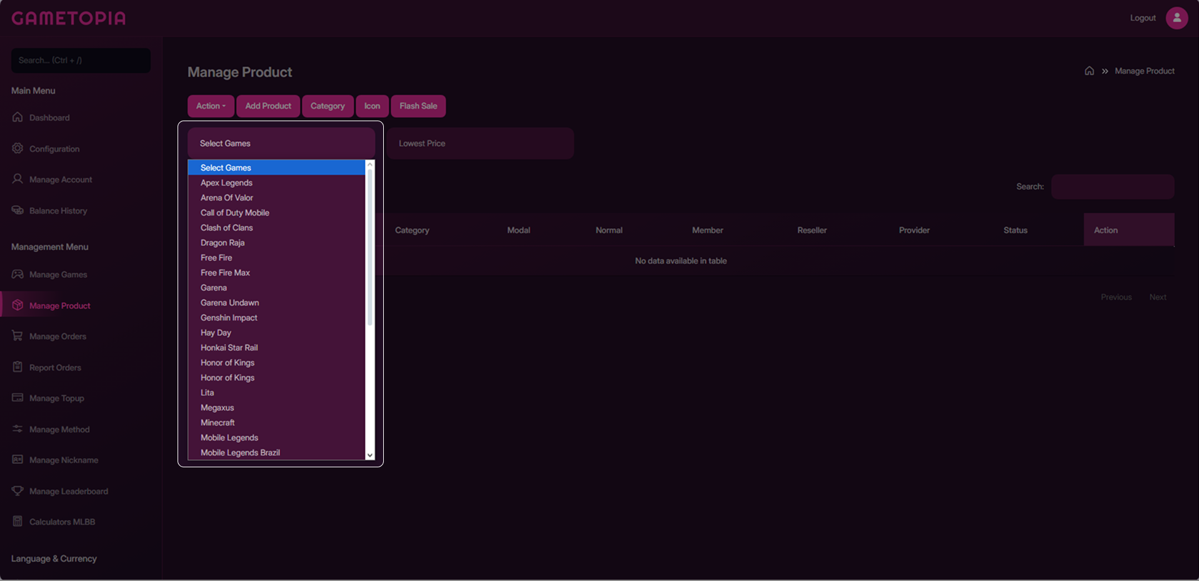Open the user profile avatar
The width and height of the screenshot is (1199, 581).
pyautogui.click(x=1176, y=18)
